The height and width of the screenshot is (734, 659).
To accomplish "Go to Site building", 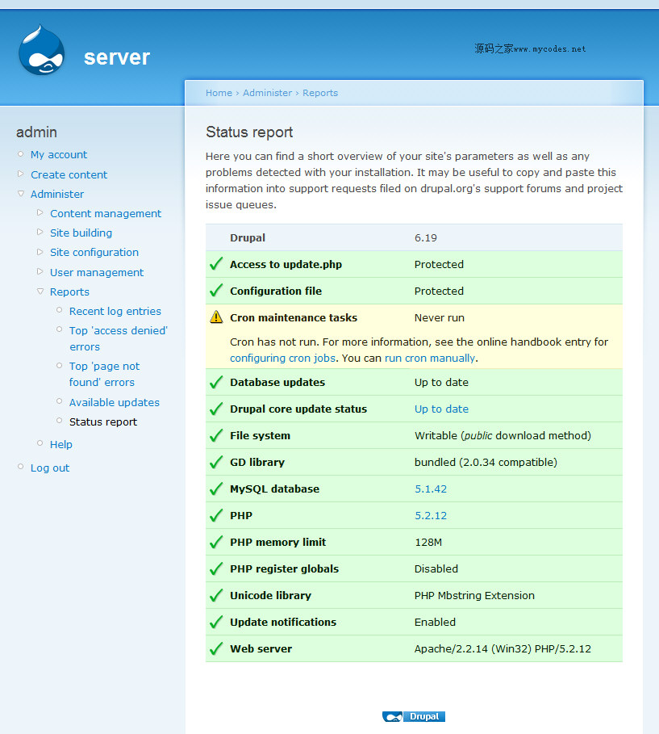I will pyautogui.click(x=81, y=233).
